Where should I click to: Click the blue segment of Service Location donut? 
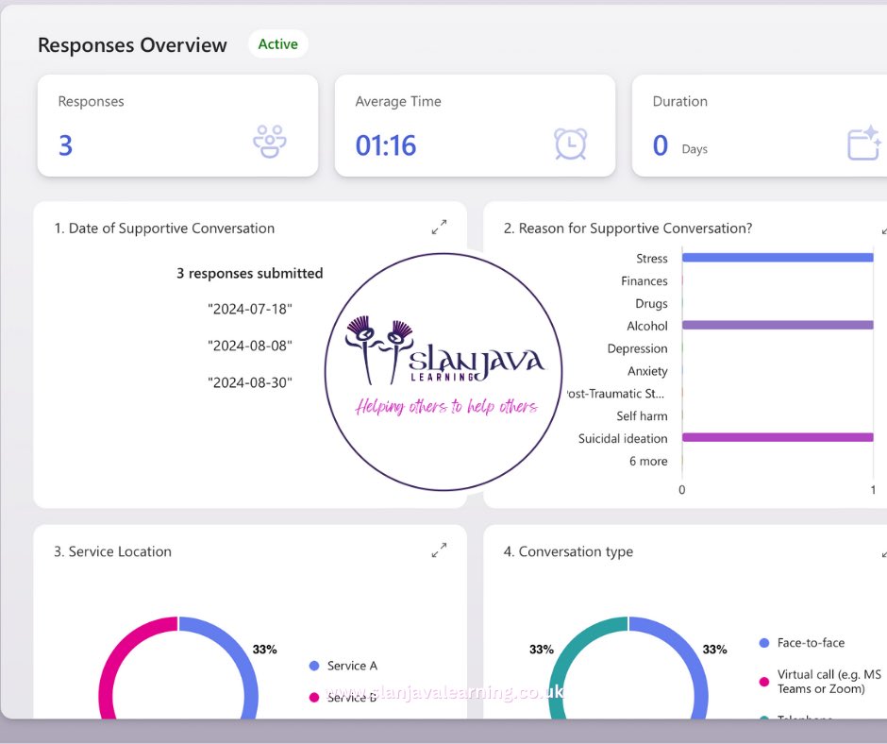(238, 657)
